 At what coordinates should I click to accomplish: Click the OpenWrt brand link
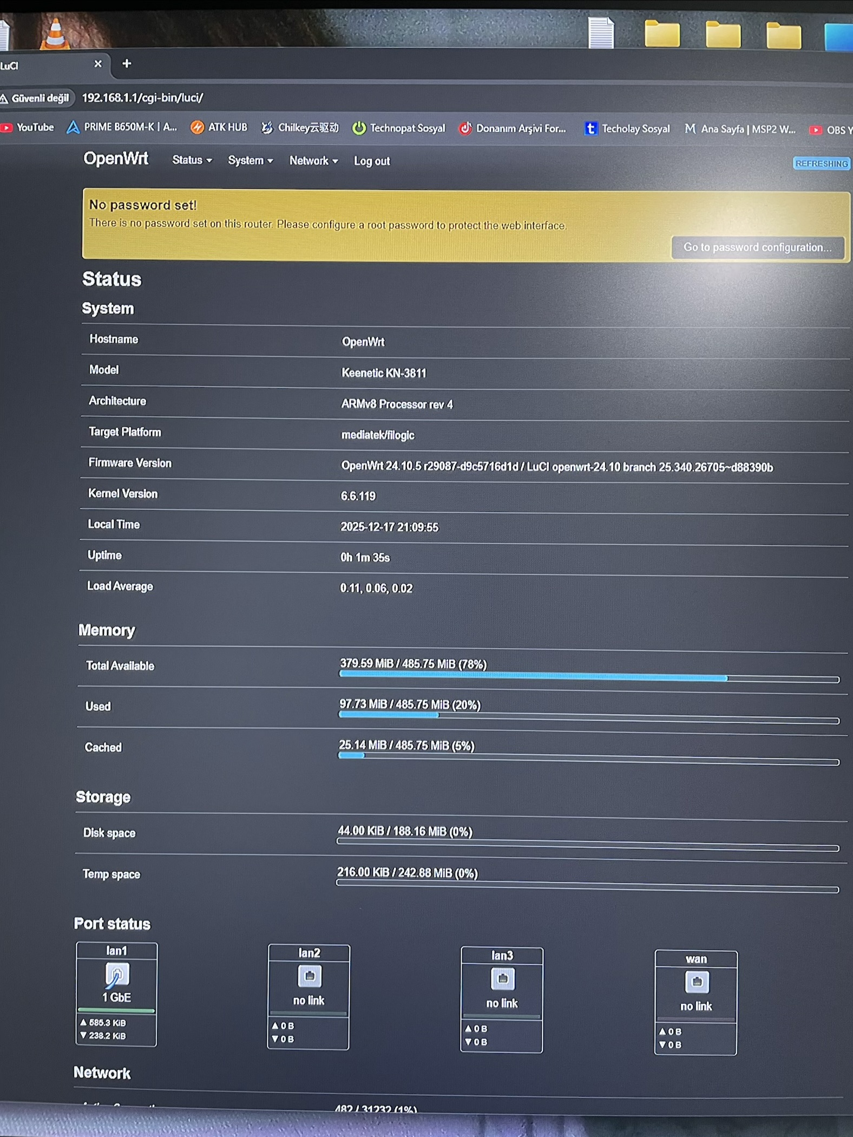click(x=116, y=159)
